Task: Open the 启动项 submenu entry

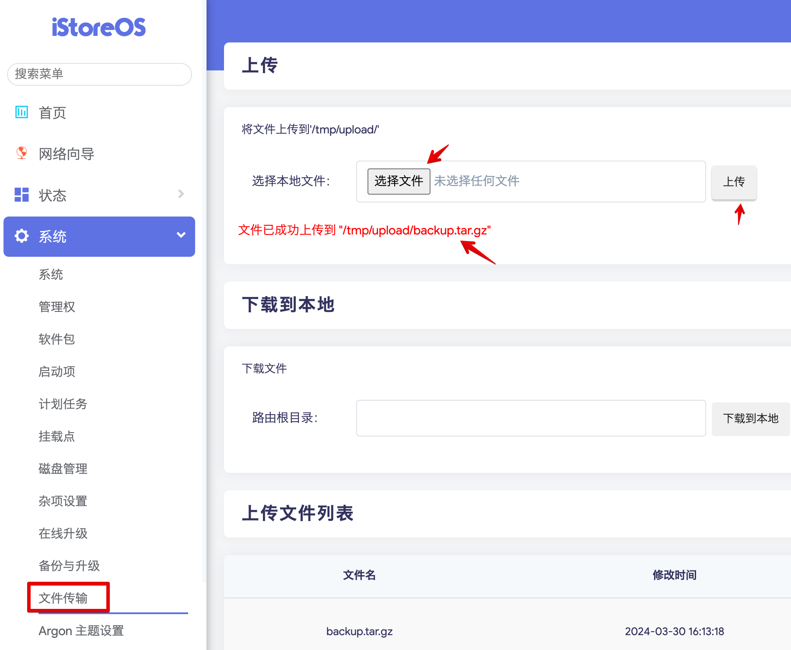Action: (x=57, y=371)
